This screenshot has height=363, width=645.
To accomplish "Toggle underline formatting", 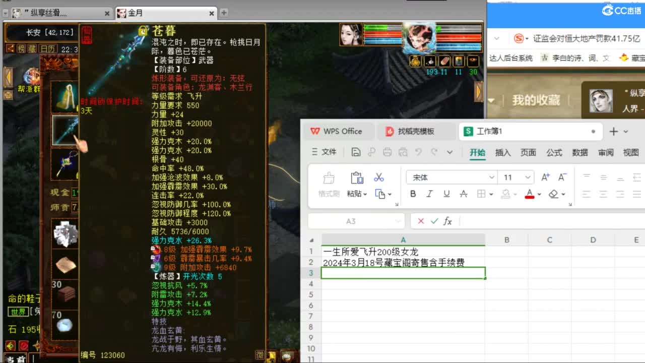I will [x=446, y=194].
